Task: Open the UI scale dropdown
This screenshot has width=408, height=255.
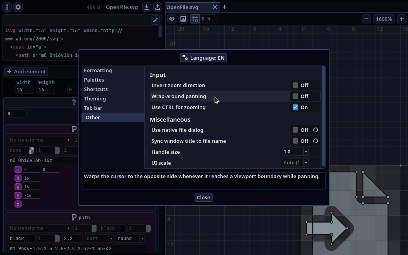Action: click(x=295, y=163)
